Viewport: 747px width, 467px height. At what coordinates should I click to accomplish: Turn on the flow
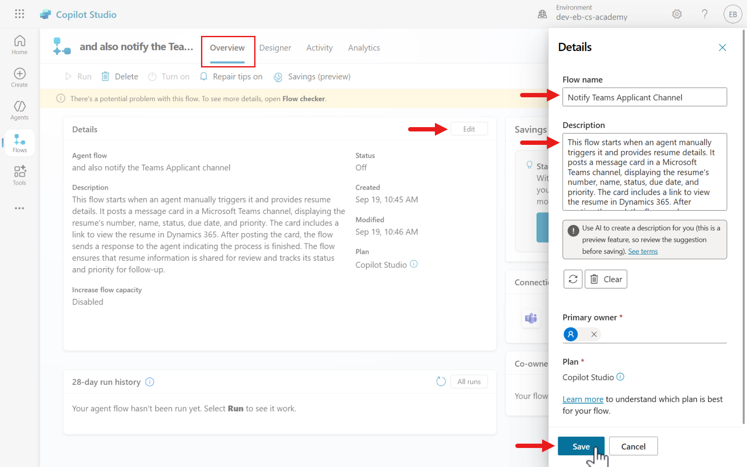[169, 77]
